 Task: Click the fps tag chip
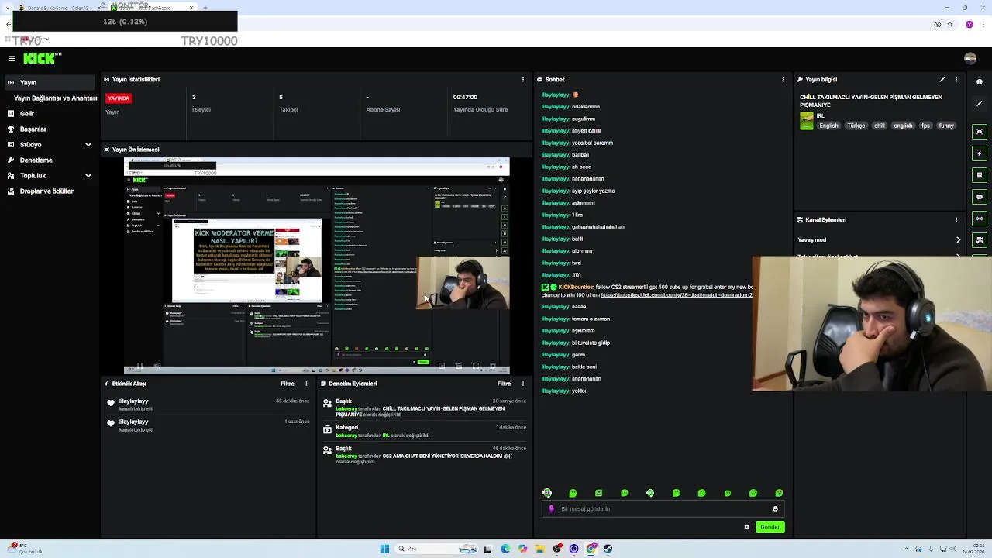pos(925,126)
